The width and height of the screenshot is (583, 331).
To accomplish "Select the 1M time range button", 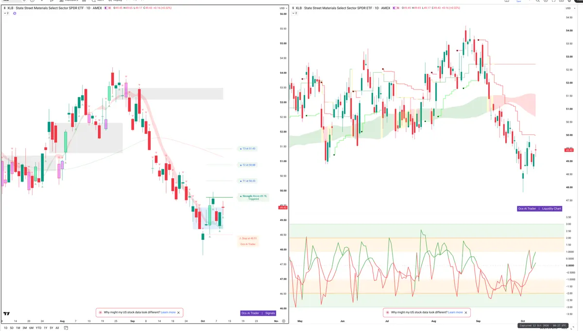I will click(x=18, y=328).
